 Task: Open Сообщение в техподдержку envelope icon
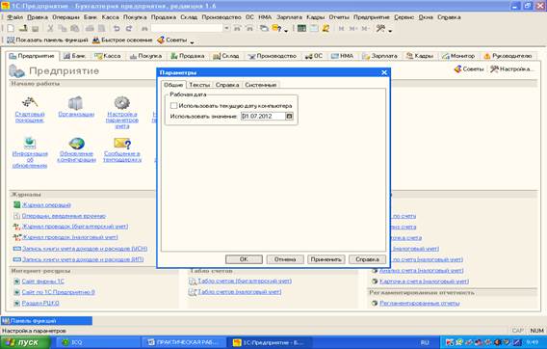[122, 149]
